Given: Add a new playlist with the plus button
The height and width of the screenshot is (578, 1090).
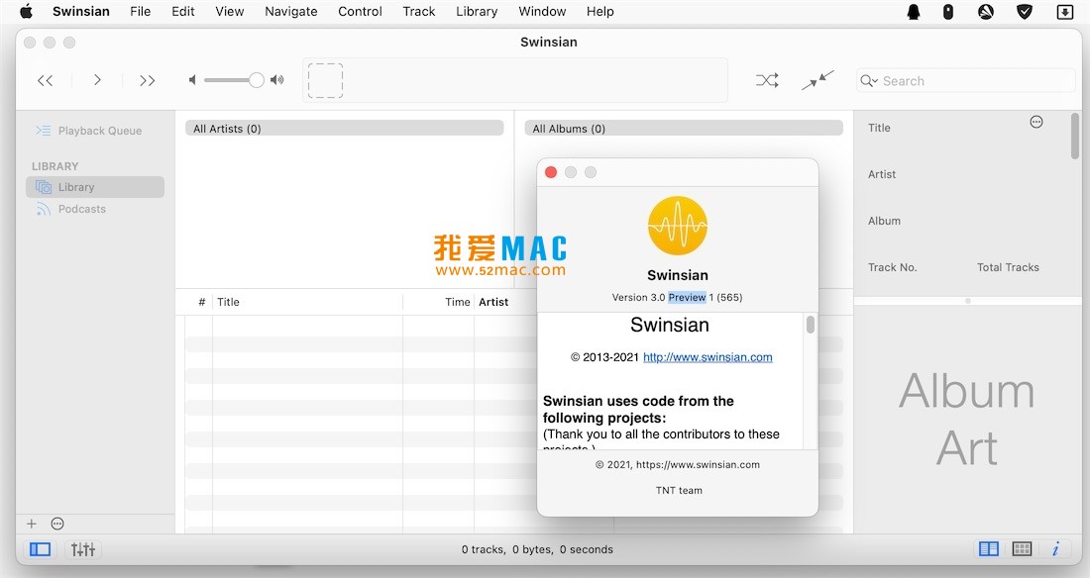Looking at the screenshot, I should pyautogui.click(x=32, y=524).
